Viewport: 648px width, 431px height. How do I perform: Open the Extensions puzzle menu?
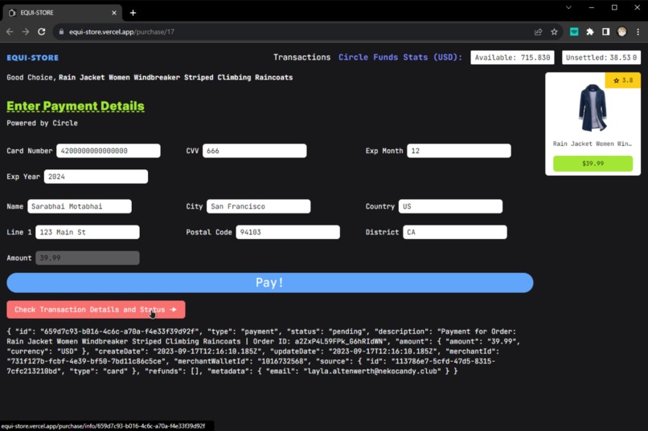pyautogui.click(x=590, y=32)
